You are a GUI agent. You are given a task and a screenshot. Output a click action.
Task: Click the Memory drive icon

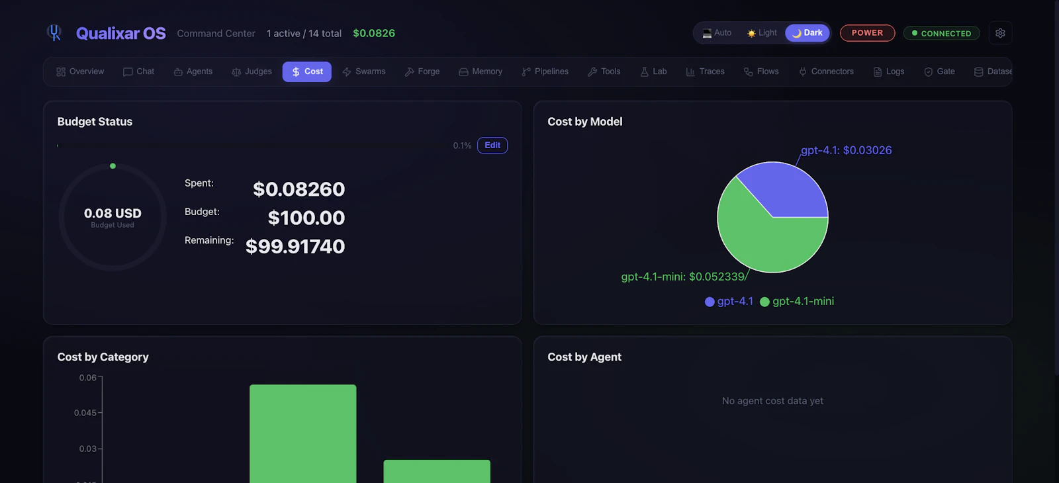coord(463,72)
